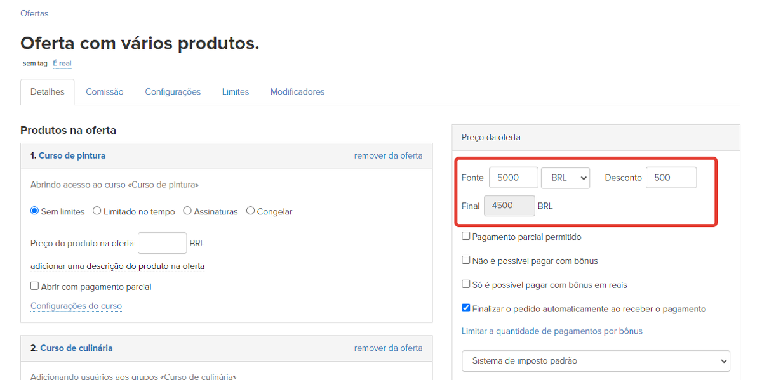Expand the Sistema de imposto padrão dropdown
This screenshot has height=380, width=762.
(x=596, y=361)
